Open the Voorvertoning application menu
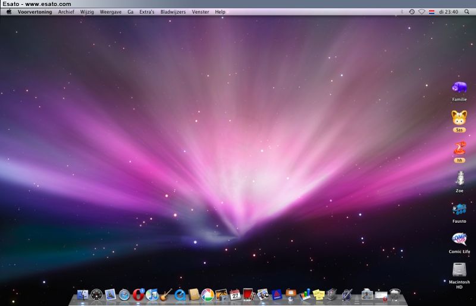 tap(35, 12)
